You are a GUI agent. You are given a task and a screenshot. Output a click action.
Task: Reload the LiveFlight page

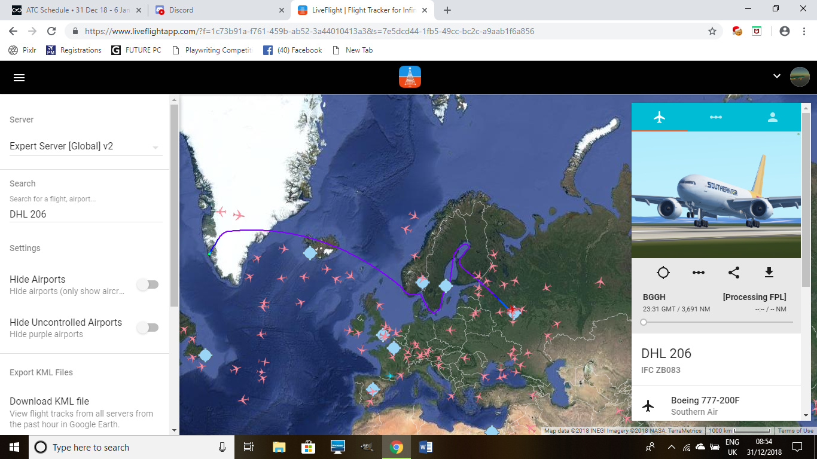tap(51, 31)
